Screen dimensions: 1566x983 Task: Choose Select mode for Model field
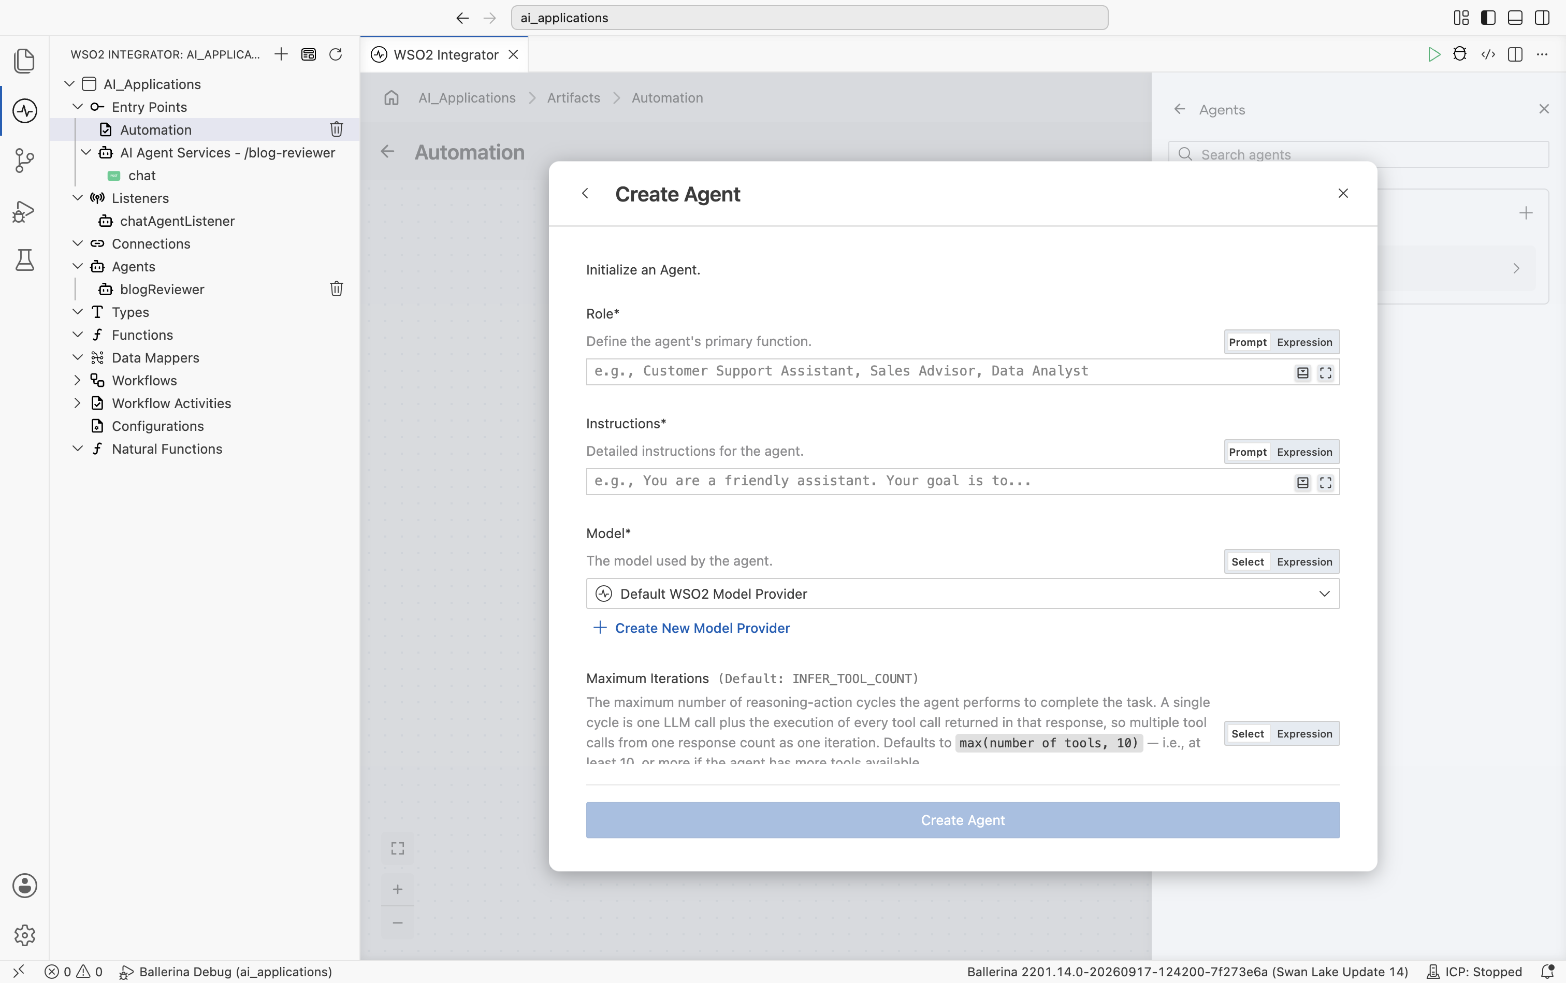click(1248, 562)
